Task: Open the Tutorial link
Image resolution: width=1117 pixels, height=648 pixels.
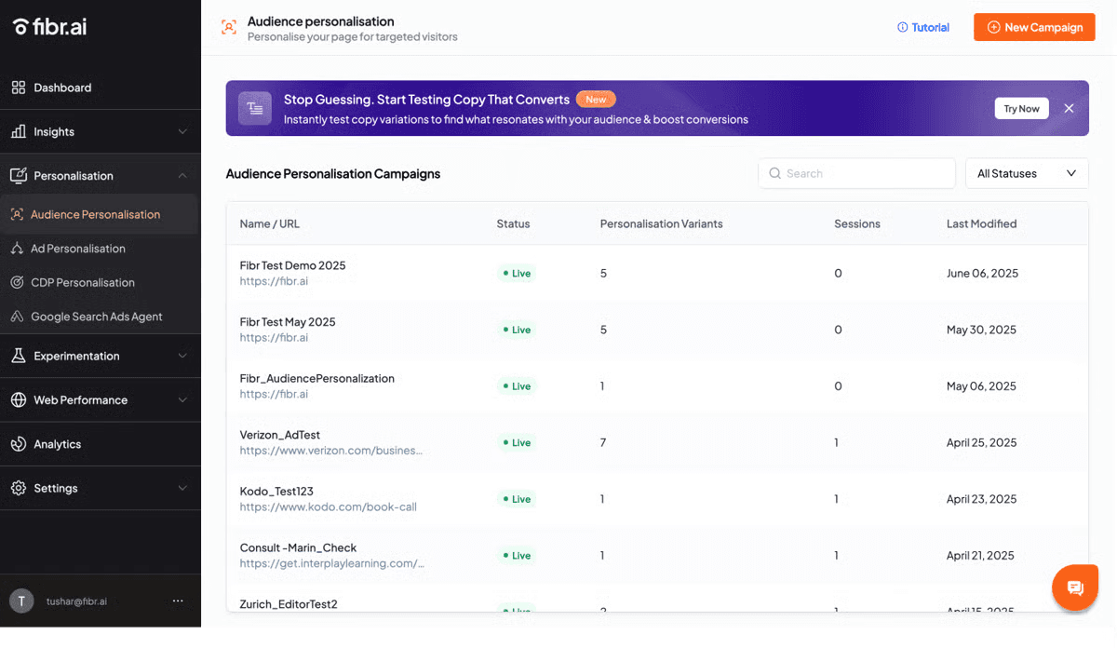Action: coord(922,28)
